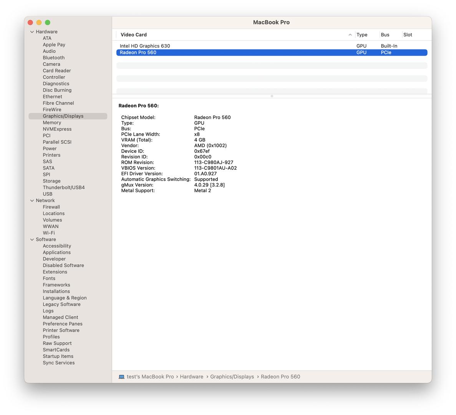Click the VRAM value 4 GB
456x415 pixels.
[x=200, y=140]
